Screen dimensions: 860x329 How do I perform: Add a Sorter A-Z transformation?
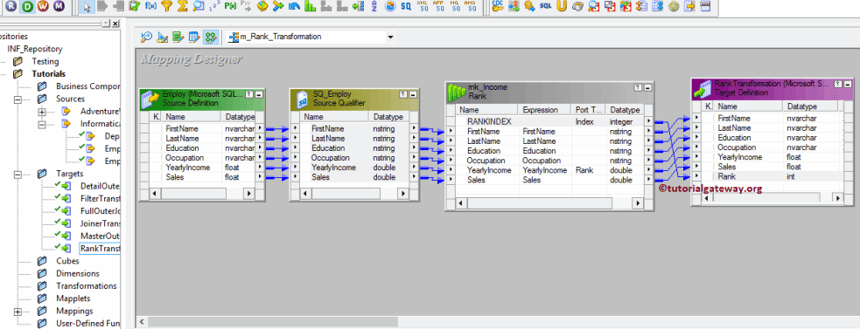[374, 7]
